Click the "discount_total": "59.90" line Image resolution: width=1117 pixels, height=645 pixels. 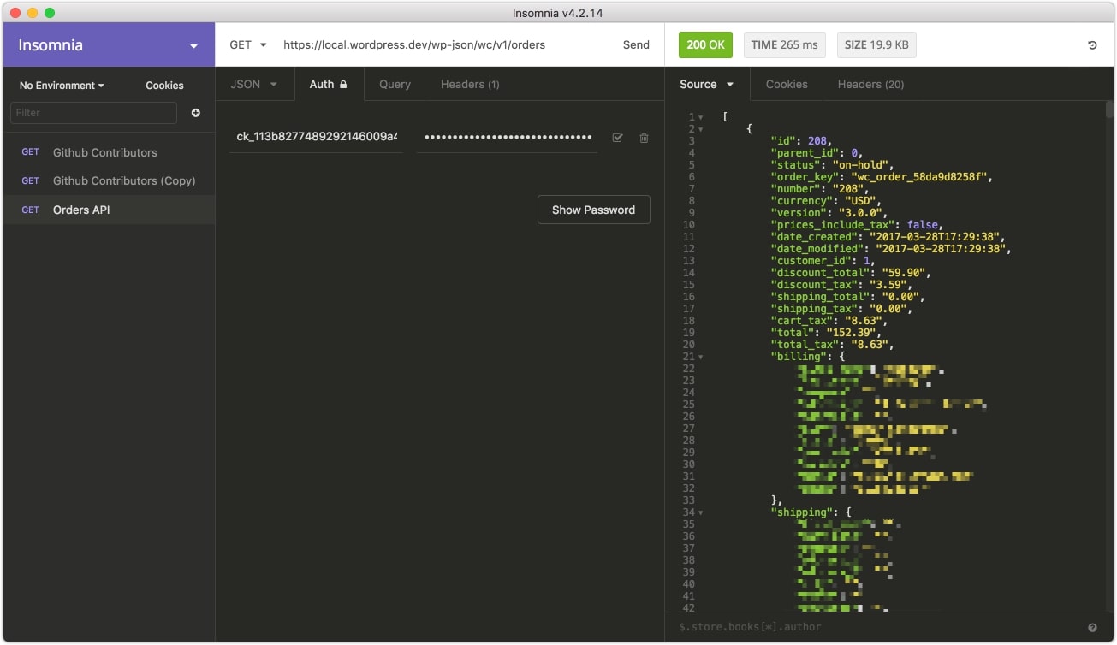850,273
